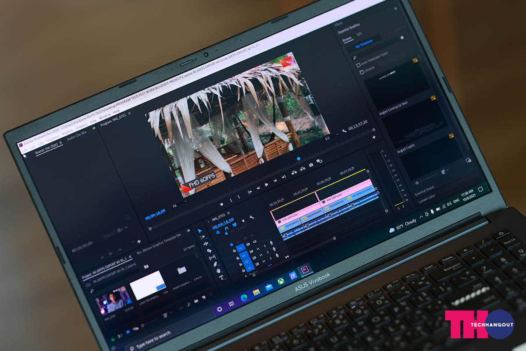Jump to the In point in Program monitor

click(250, 192)
